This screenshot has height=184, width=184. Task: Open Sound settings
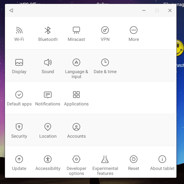point(48,66)
